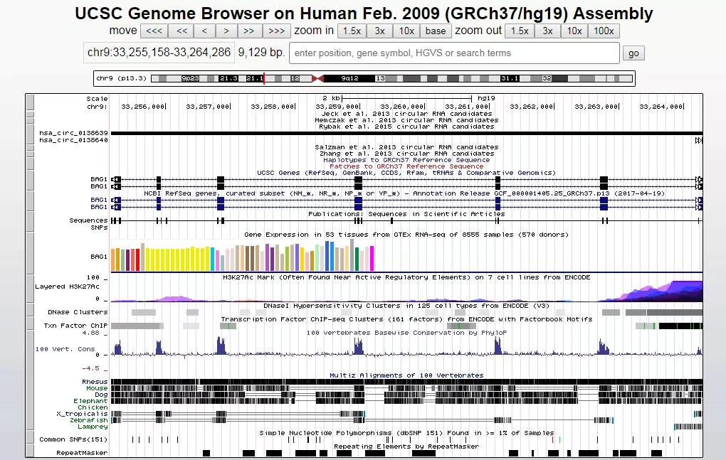Click the RepeatMasker track label
Viewport: 726px width, 460px height.
click(x=82, y=453)
